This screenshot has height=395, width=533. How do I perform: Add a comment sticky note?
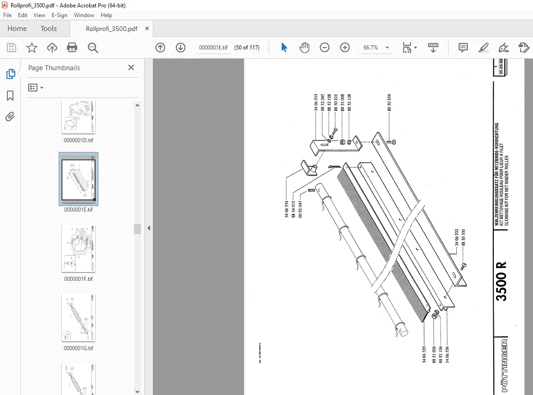coord(463,48)
